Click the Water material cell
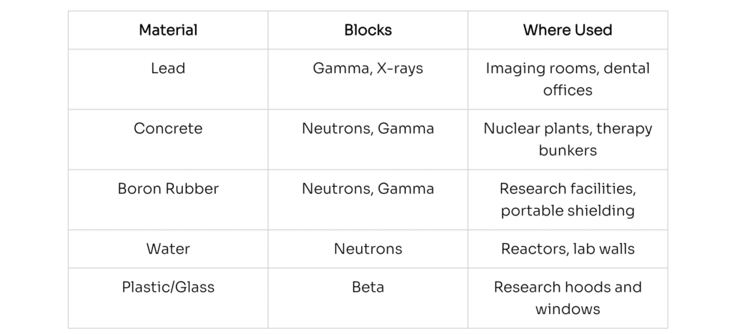The image size is (732, 334). pyautogui.click(x=168, y=249)
